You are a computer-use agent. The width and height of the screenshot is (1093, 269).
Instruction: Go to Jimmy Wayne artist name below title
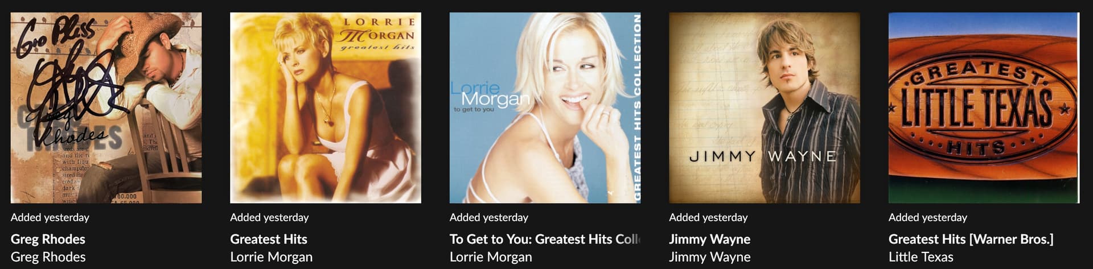pyautogui.click(x=709, y=257)
